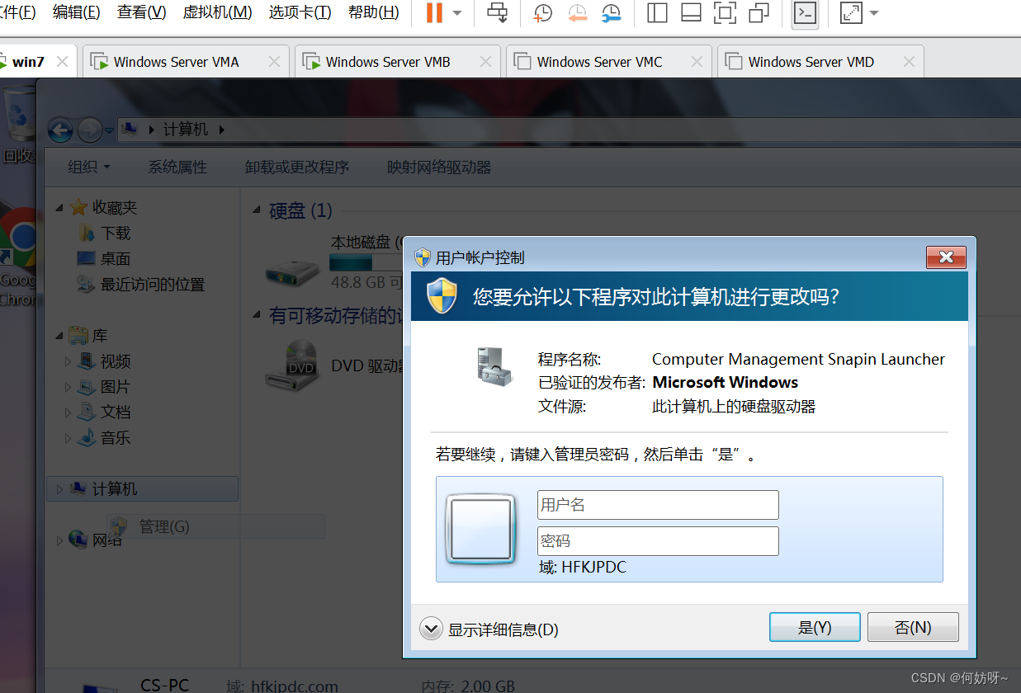Click the 密码 field in UAC dialog
This screenshot has height=693, width=1021.
point(658,541)
